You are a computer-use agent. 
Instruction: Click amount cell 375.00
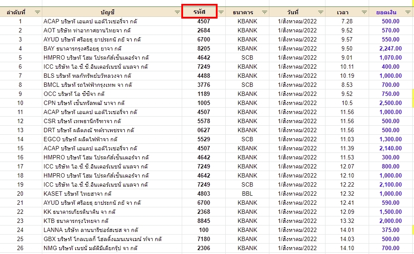pyautogui.click(x=391, y=230)
